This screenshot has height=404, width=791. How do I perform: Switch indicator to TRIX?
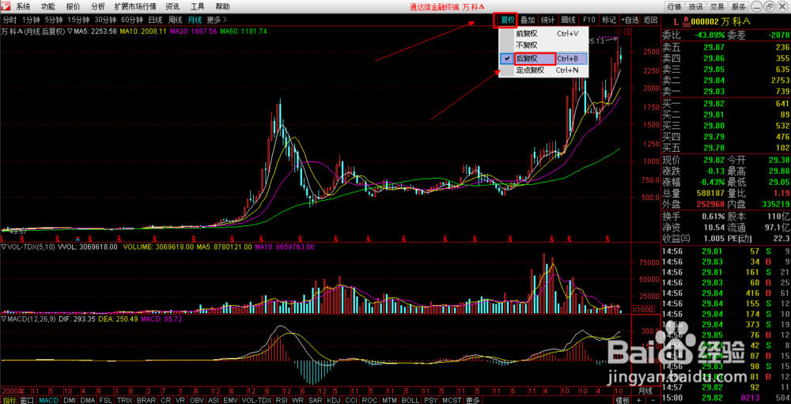tap(124, 400)
